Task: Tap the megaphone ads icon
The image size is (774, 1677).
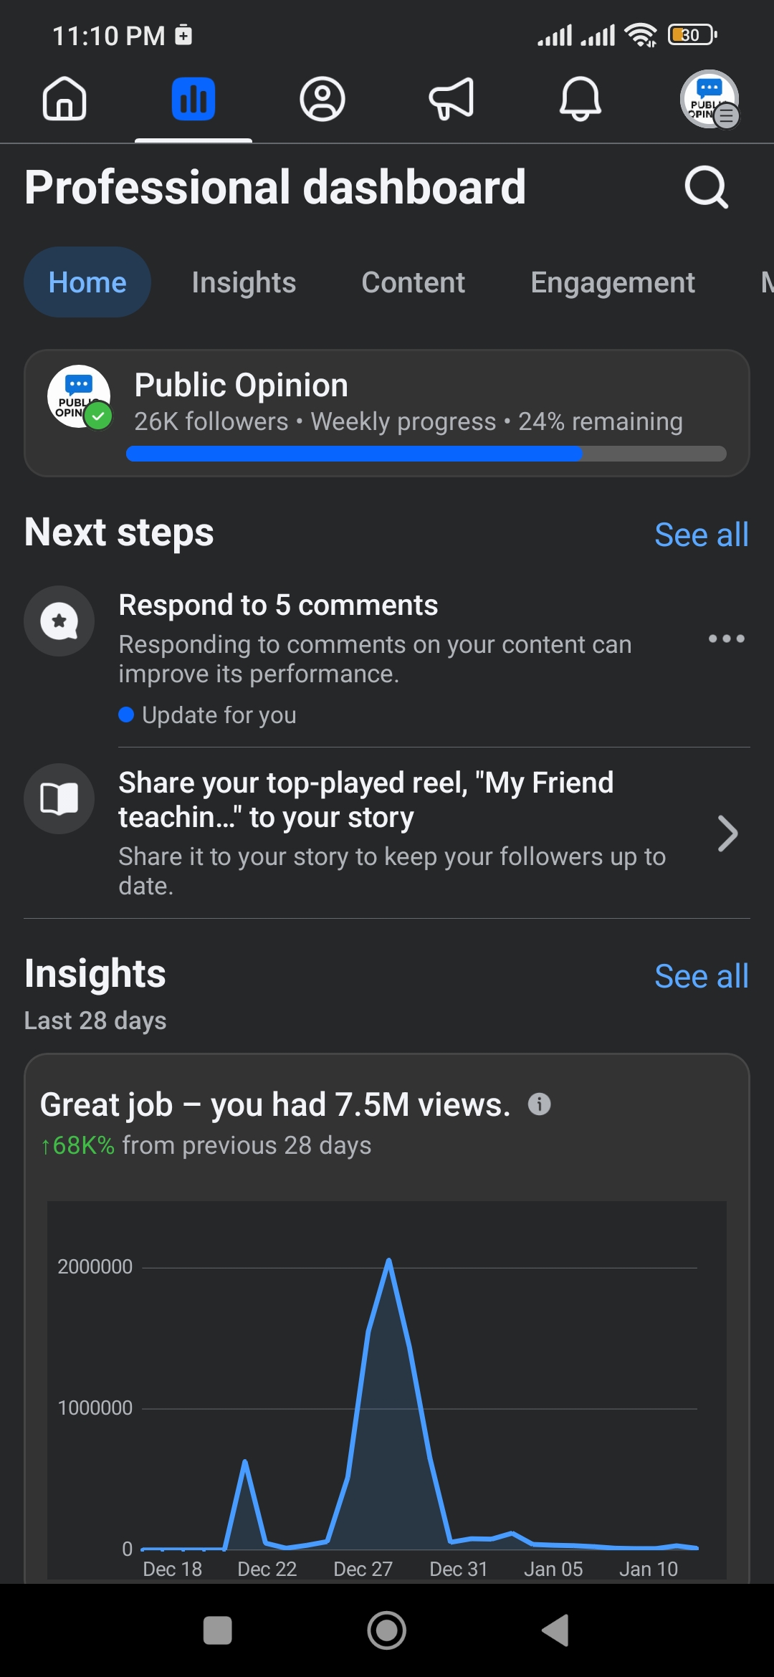Action: [451, 99]
